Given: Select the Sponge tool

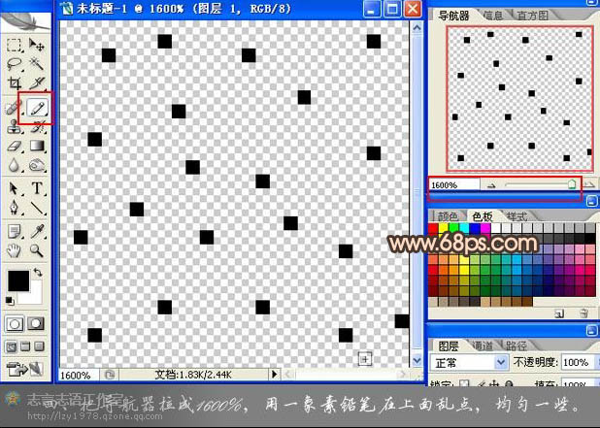Looking at the screenshot, I should tap(37, 165).
